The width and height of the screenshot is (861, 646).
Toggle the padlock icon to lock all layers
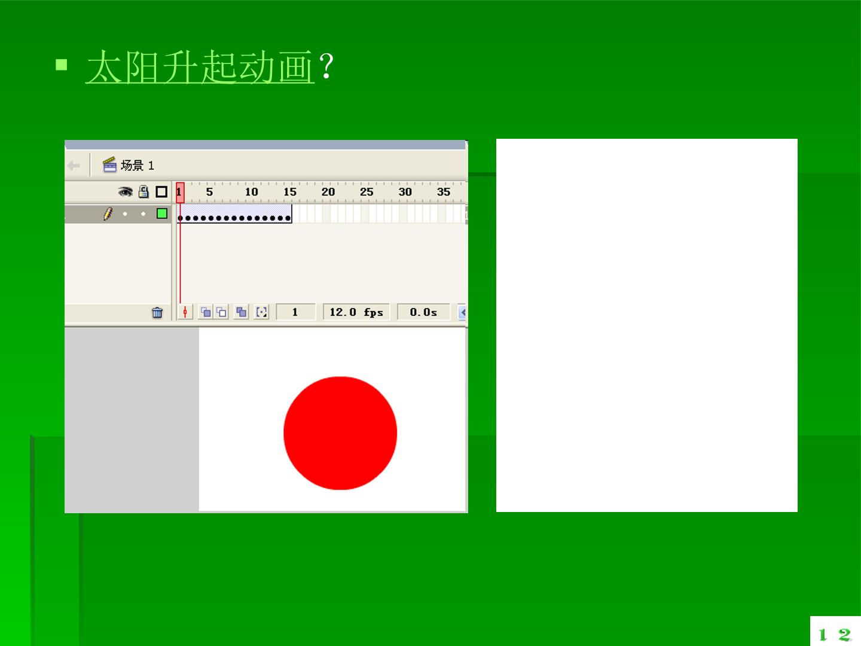[x=143, y=191]
